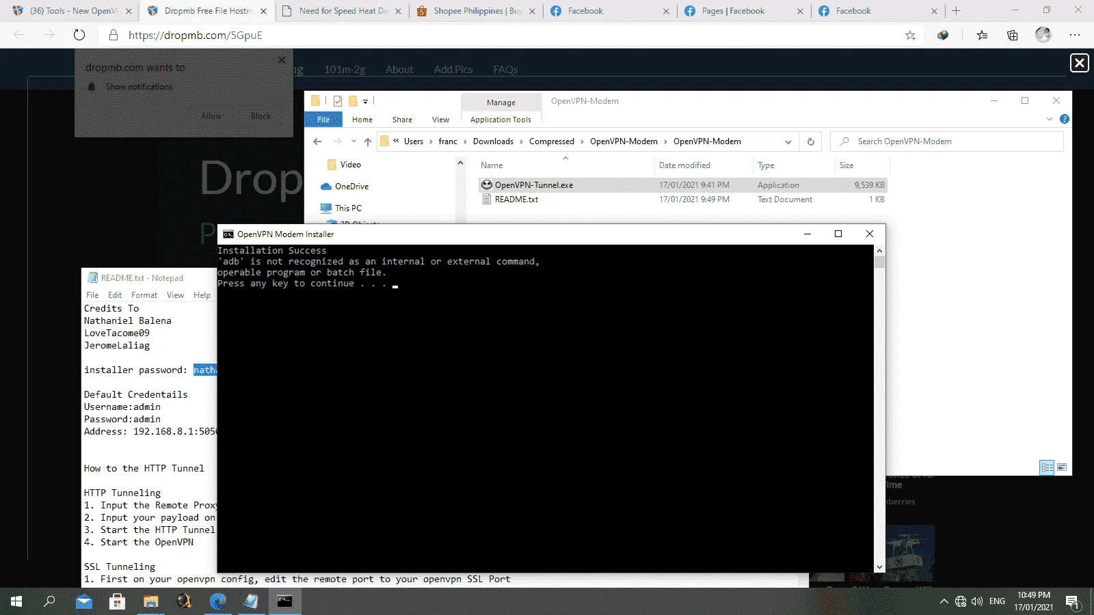The height and width of the screenshot is (615, 1094).
Task: Click the browser refresh icon
Action: [79, 35]
